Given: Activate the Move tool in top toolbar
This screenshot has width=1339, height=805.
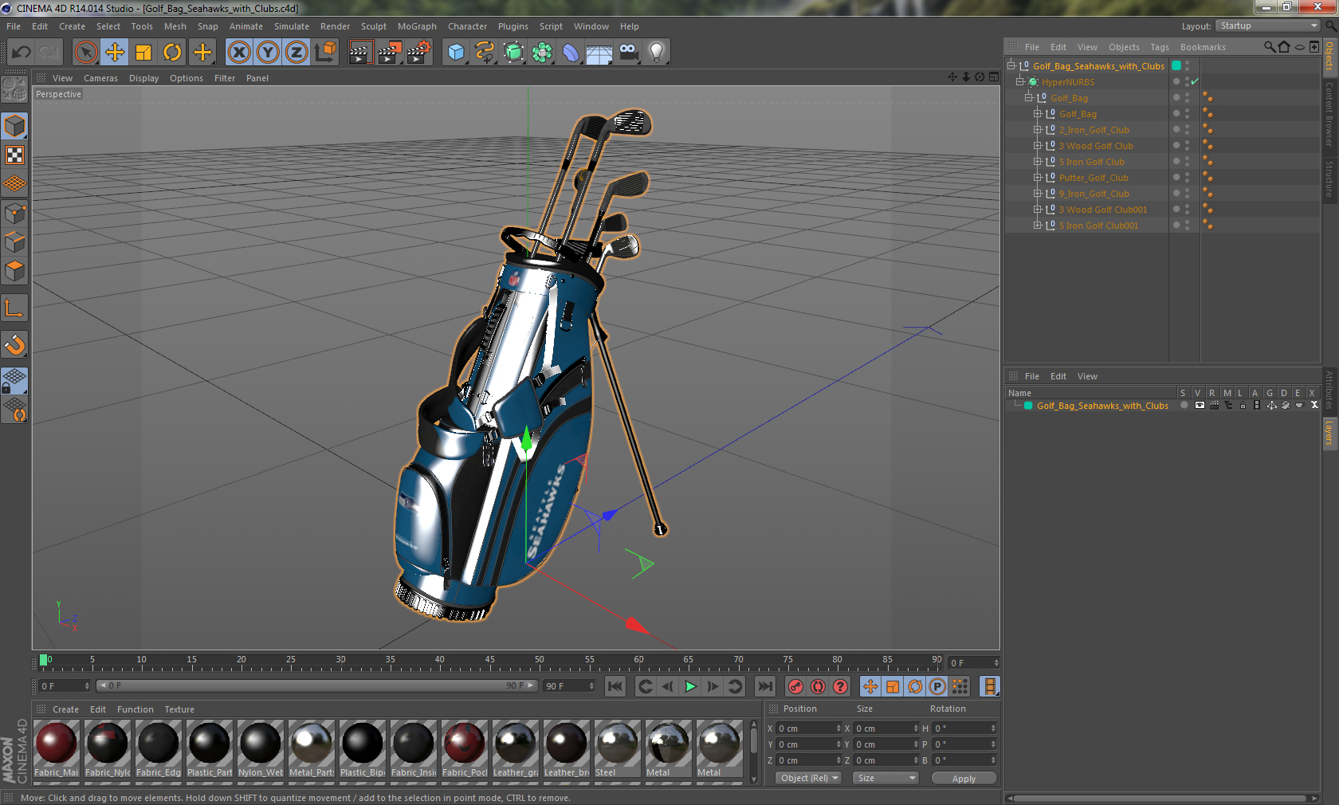Looking at the screenshot, I should tap(115, 53).
